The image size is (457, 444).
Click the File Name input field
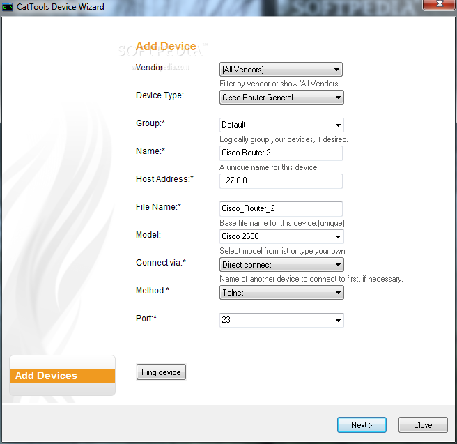[281, 208]
